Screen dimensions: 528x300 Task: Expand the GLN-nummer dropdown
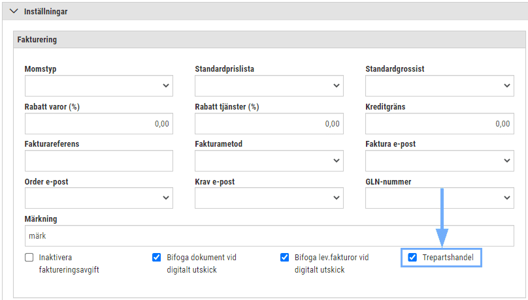(x=440, y=198)
